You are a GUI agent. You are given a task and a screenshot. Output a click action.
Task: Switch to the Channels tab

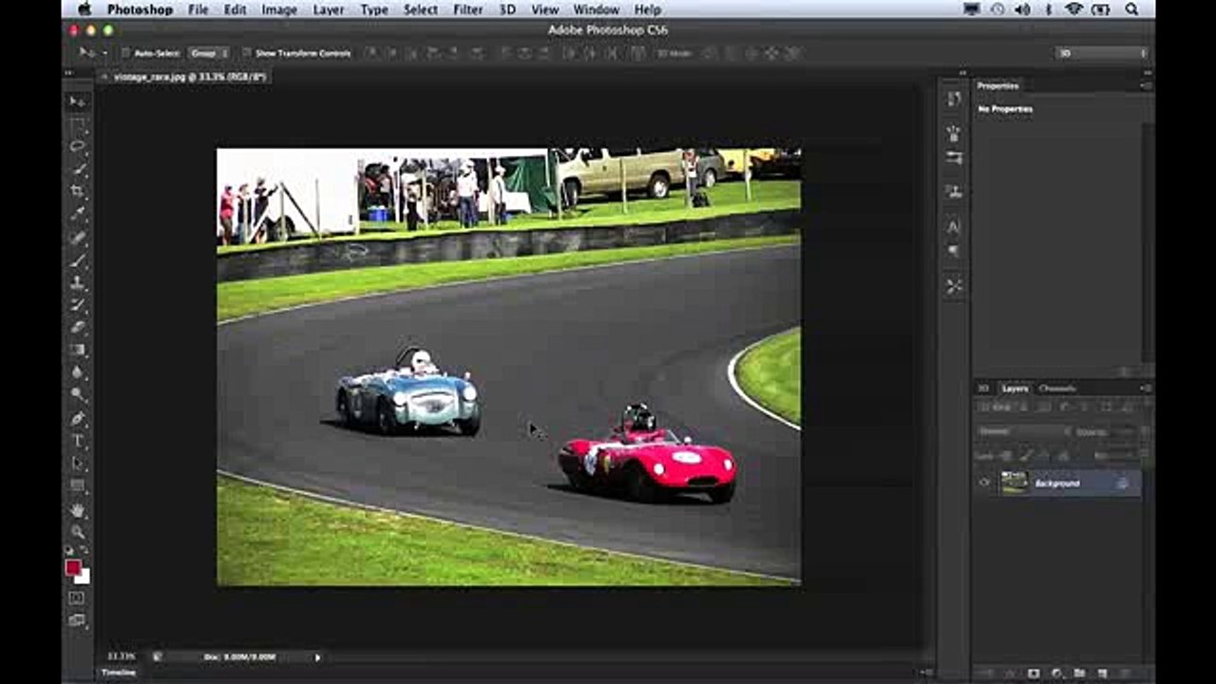[x=1056, y=388]
